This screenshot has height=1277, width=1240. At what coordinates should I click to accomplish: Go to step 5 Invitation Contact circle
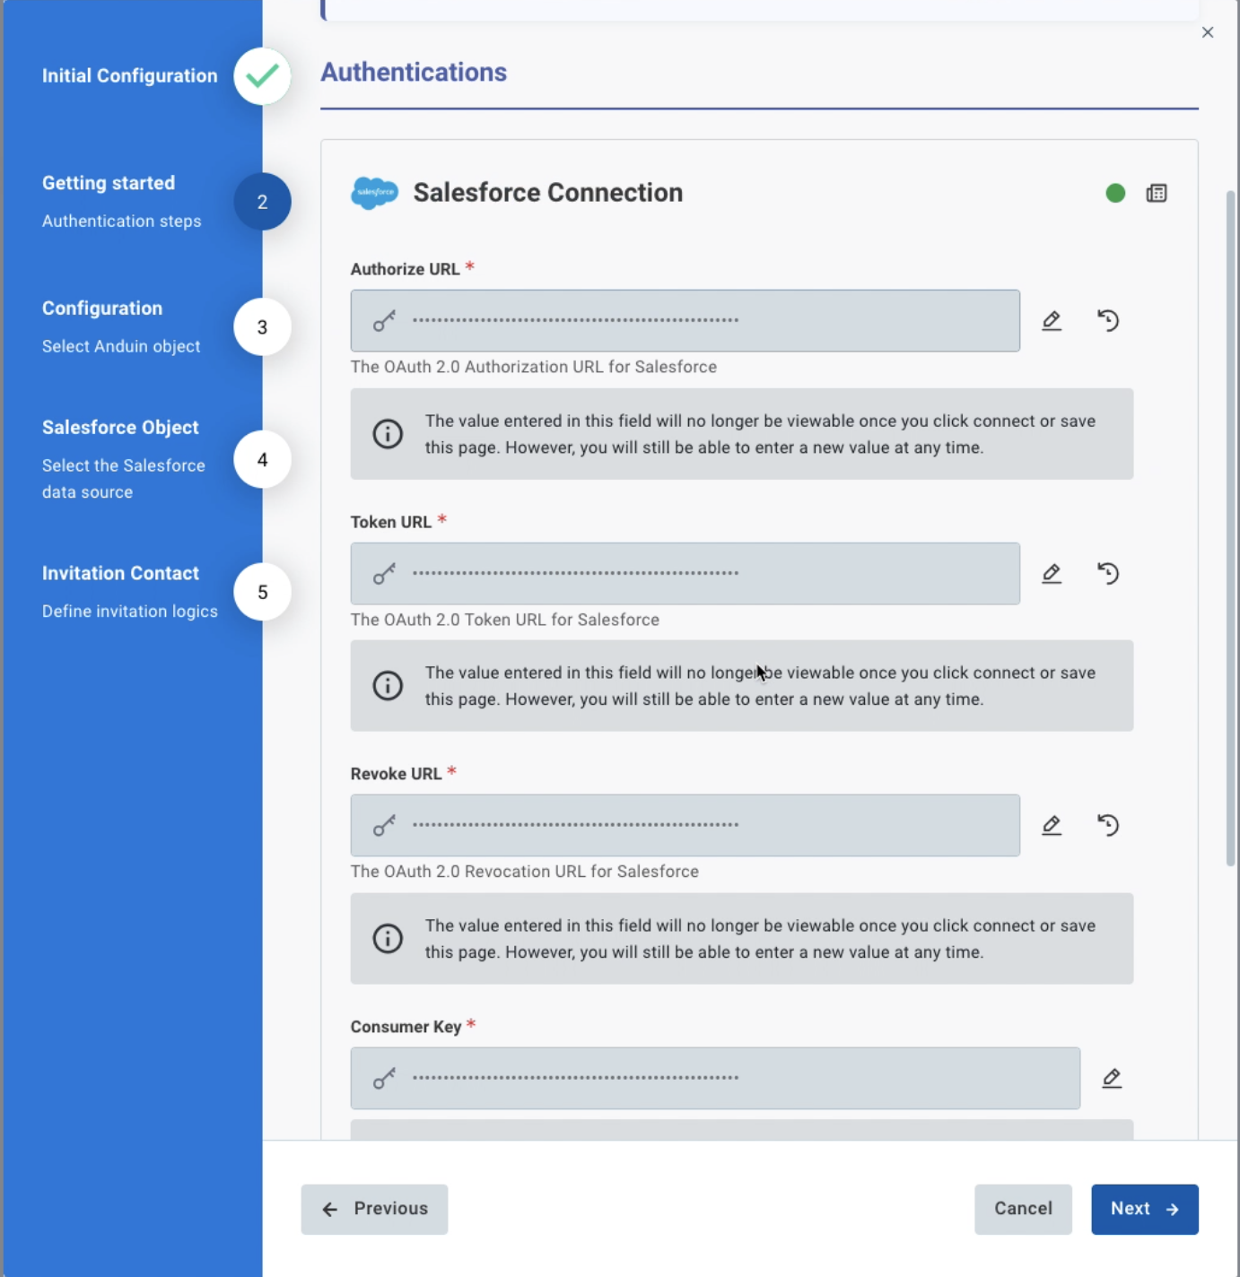coord(262,592)
